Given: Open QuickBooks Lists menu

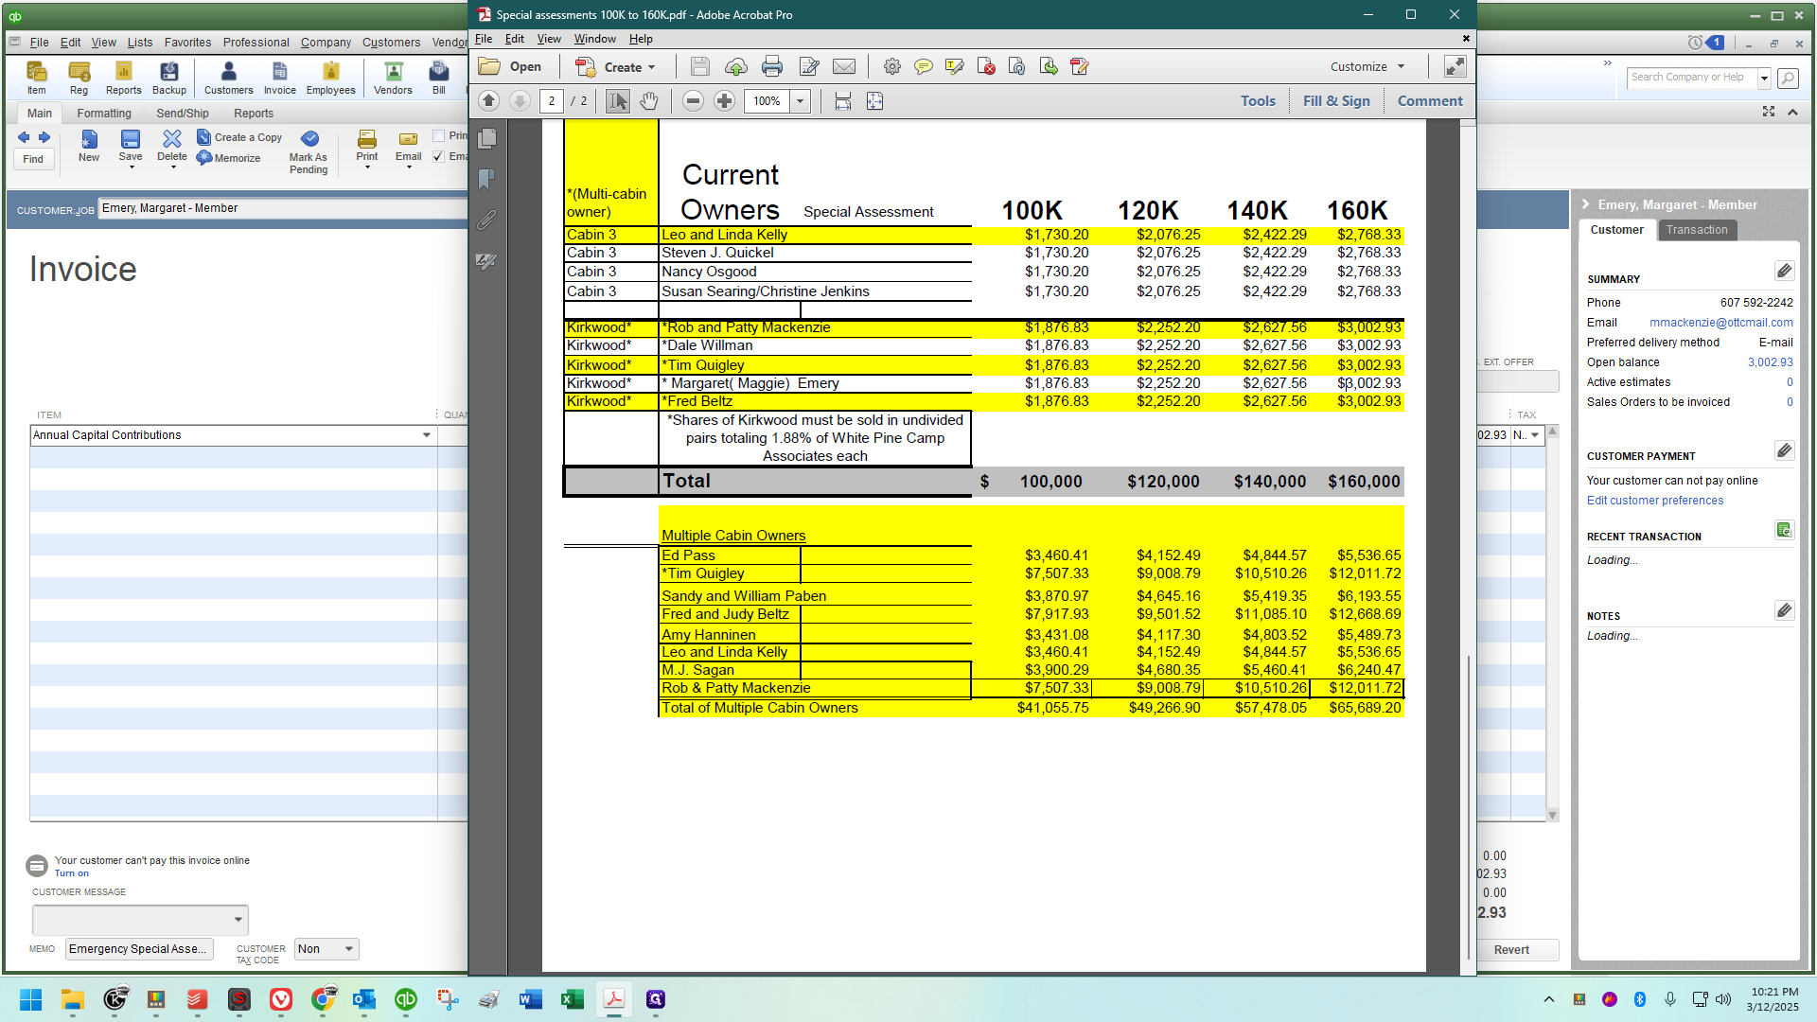Looking at the screenshot, I should click(139, 43).
